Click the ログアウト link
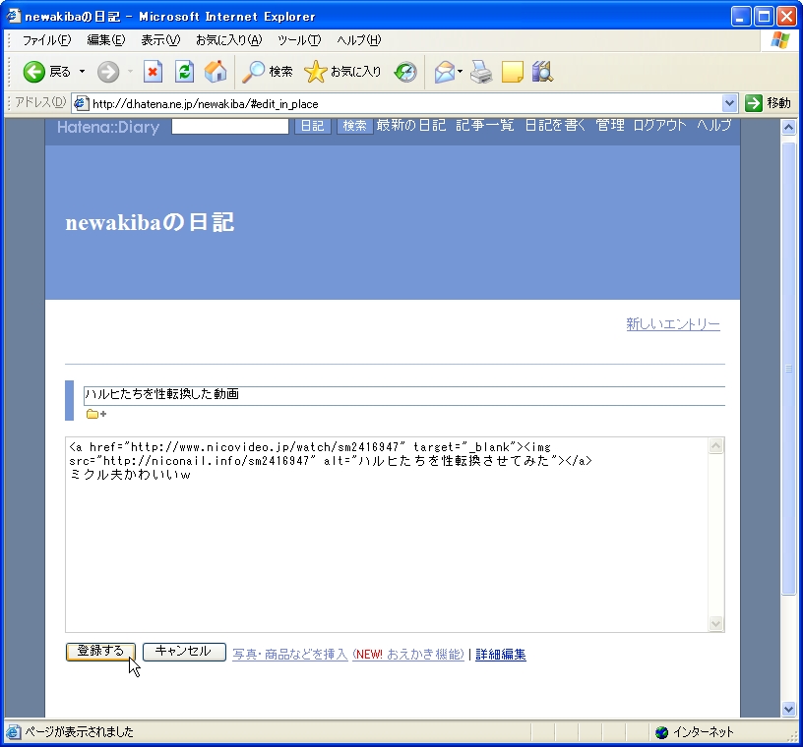The width and height of the screenshot is (803, 747). [659, 126]
